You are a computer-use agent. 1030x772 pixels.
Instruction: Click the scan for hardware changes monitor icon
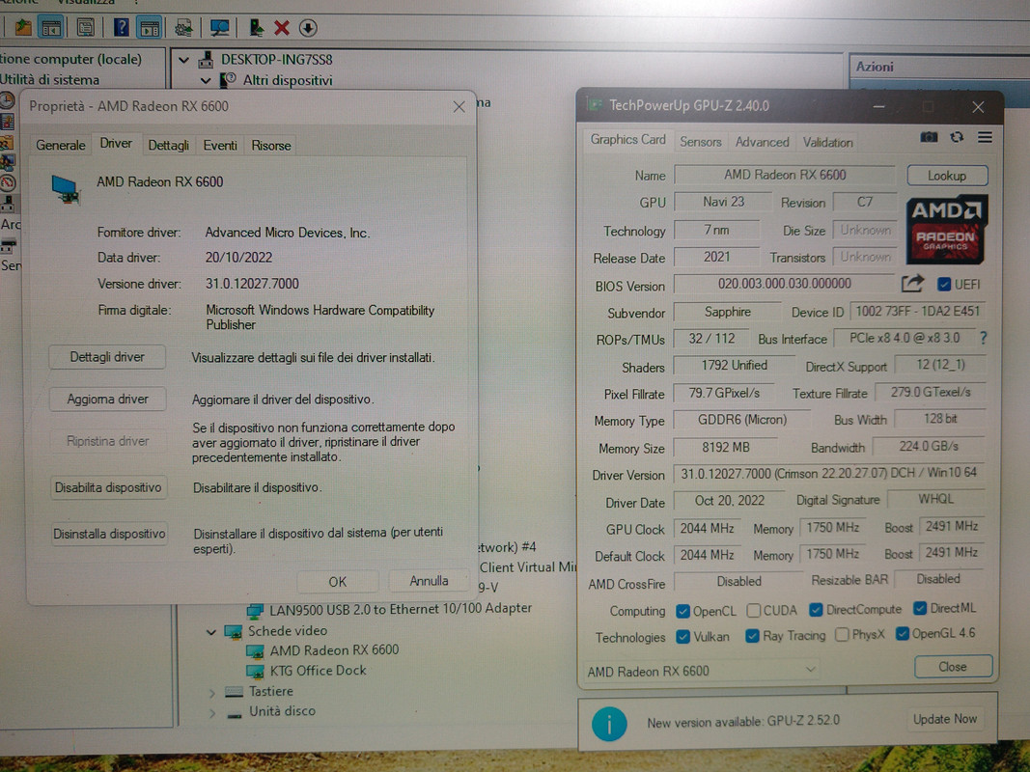(x=219, y=28)
